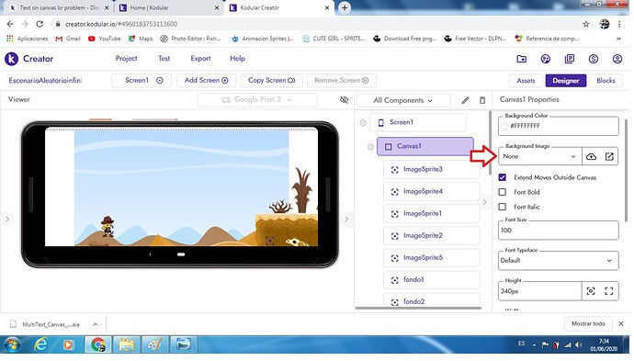Image resolution: width=634 pixels, height=361 pixels.
Task: Click the Remove Screen button
Action: click(x=342, y=81)
